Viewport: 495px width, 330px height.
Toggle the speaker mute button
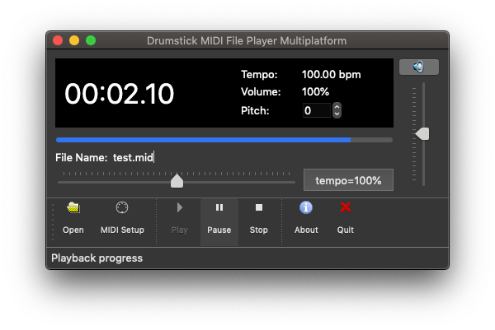click(x=418, y=67)
